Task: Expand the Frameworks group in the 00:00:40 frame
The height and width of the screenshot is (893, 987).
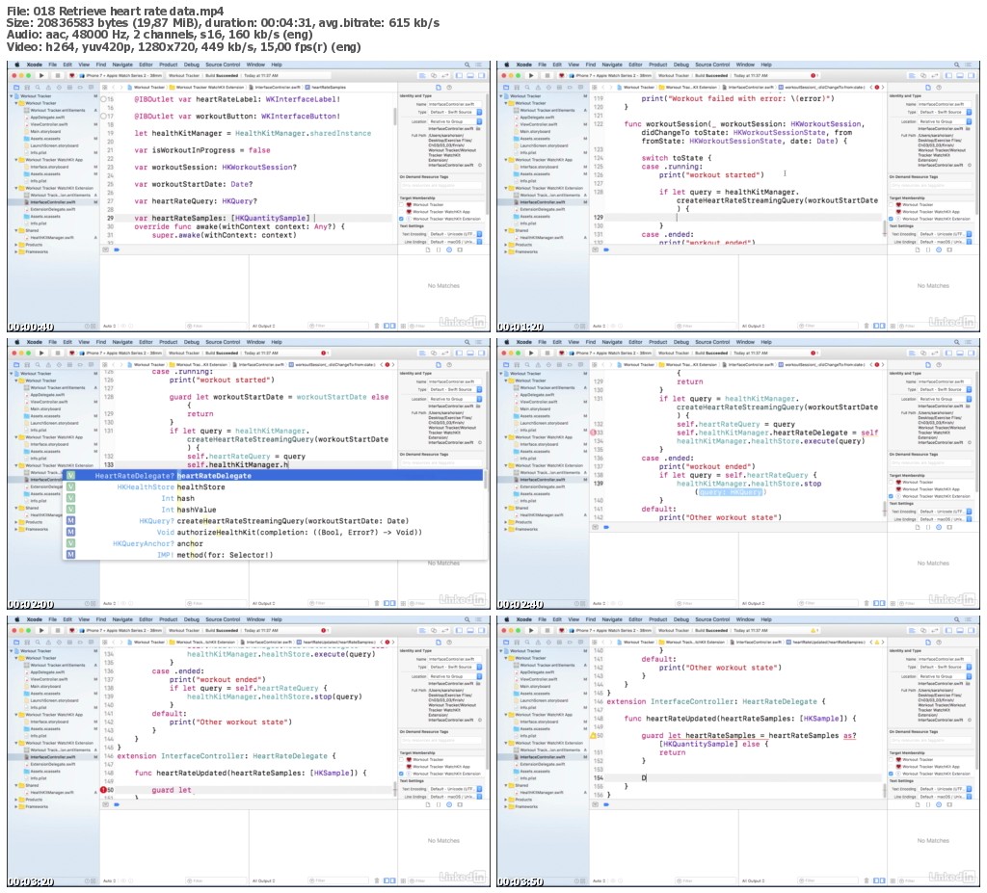Action: pyautogui.click(x=16, y=251)
